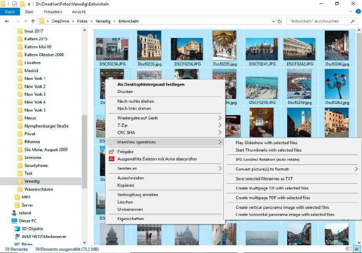Click the 3D-Objekte folder icon
The width and height of the screenshot is (362, 253).
pyautogui.click(x=17, y=229)
